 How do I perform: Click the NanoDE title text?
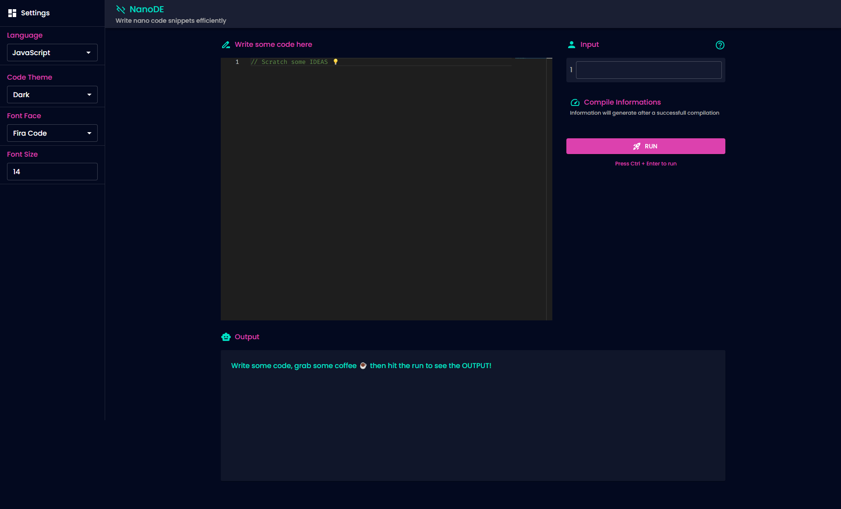pos(147,9)
